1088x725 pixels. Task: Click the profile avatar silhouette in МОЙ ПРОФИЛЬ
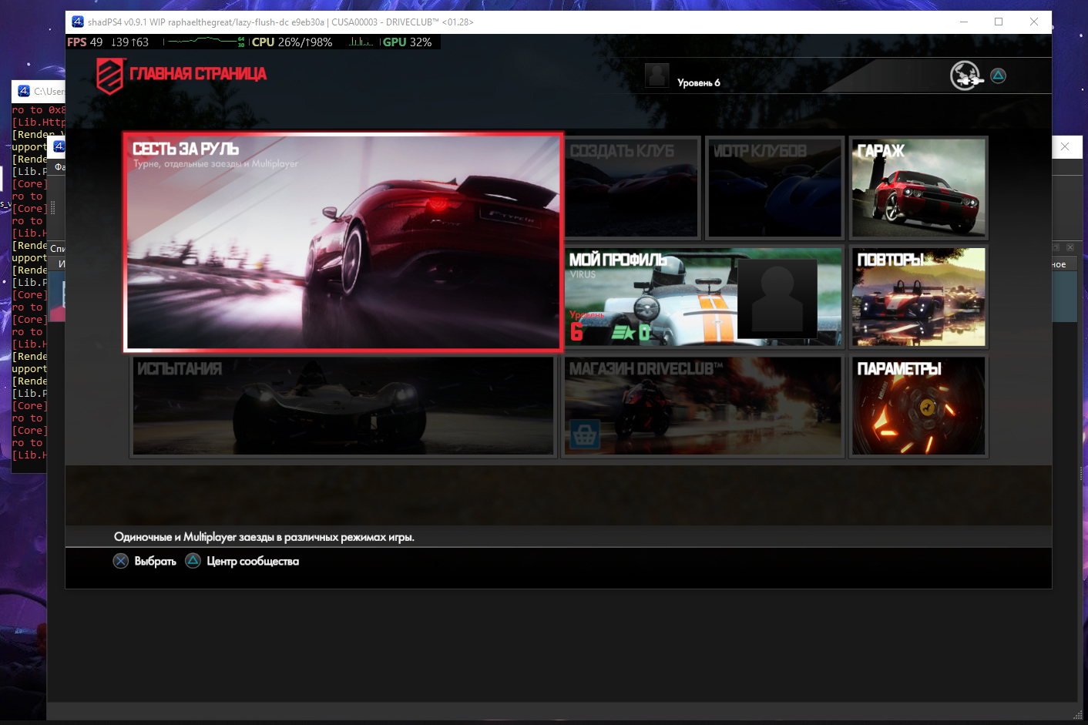coord(777,298)
